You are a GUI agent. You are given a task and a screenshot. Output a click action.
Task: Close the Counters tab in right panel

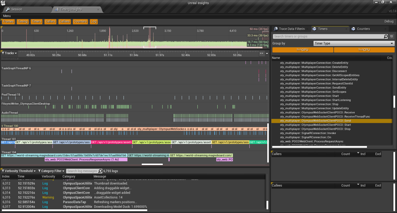click(386, 29)
